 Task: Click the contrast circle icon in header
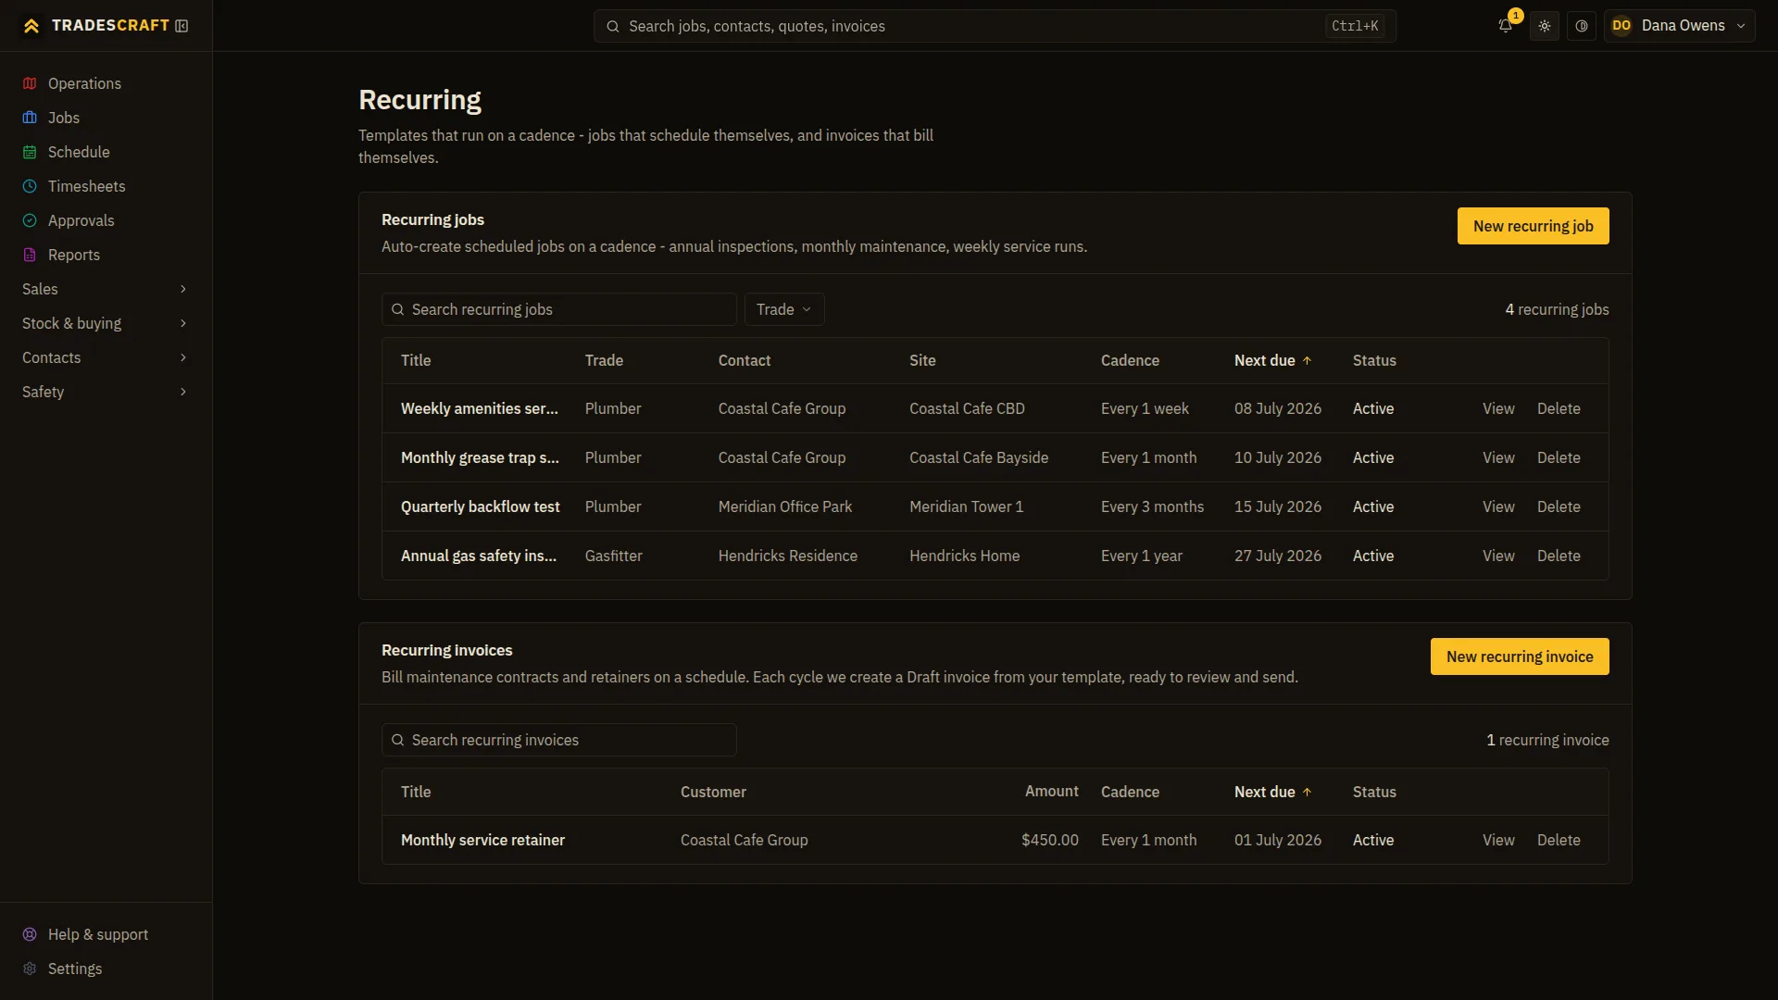pyautogui.click(x=1582, y=26)
